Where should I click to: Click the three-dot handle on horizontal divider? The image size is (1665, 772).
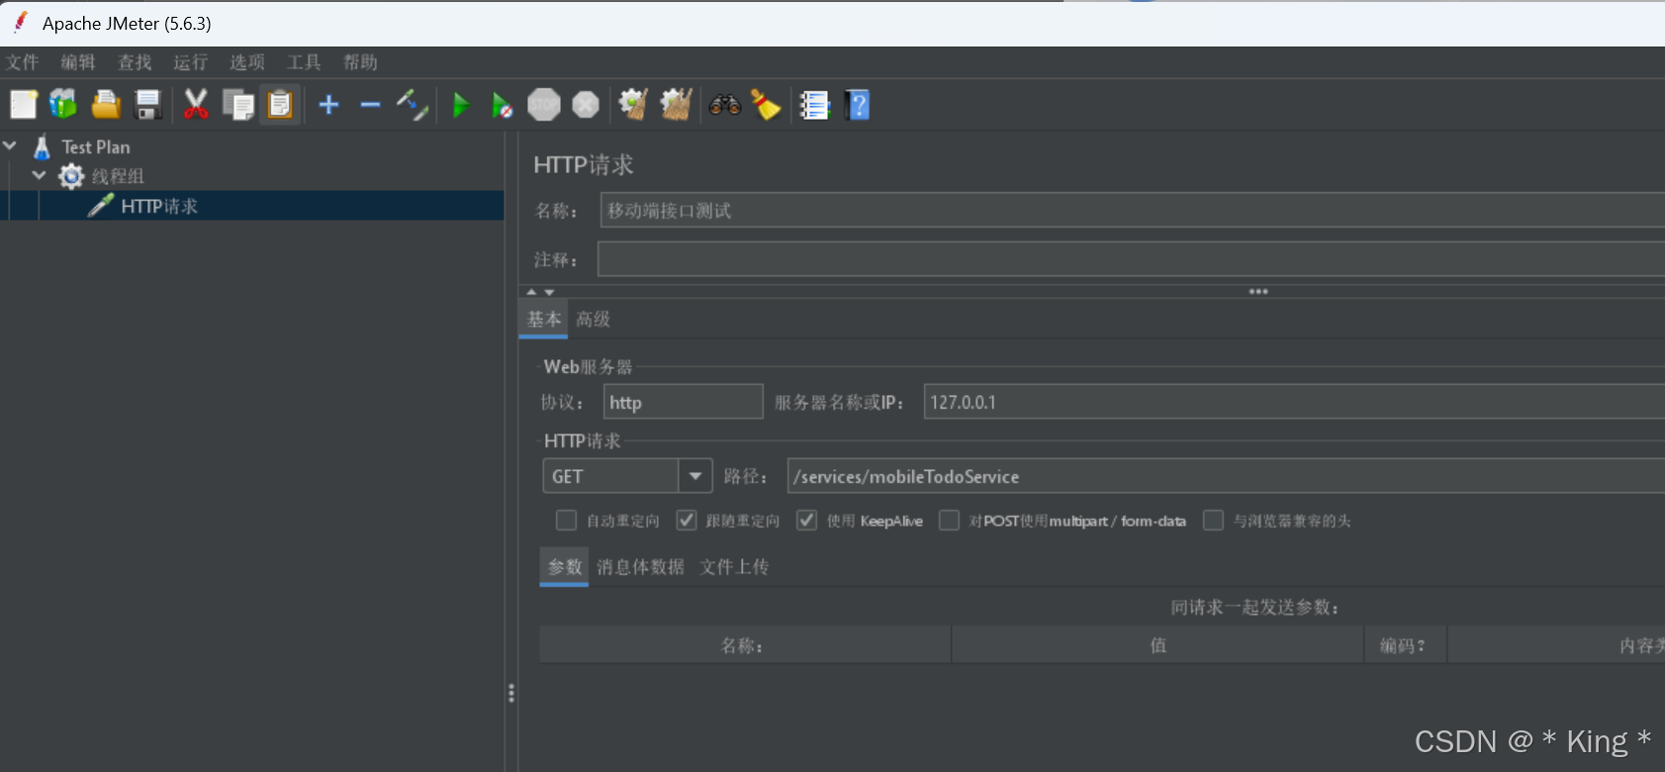[x=1258, y=292]
